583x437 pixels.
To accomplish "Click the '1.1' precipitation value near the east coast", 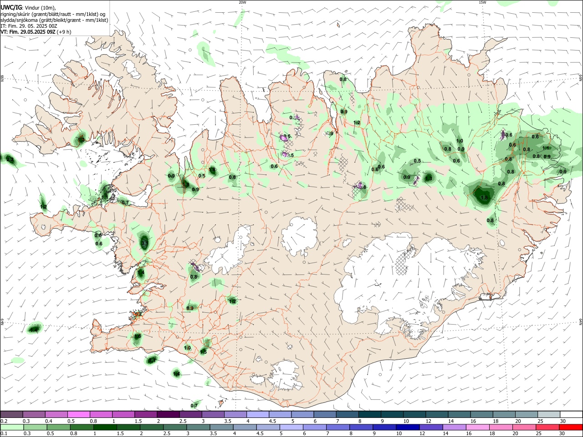I will (546, 148).
